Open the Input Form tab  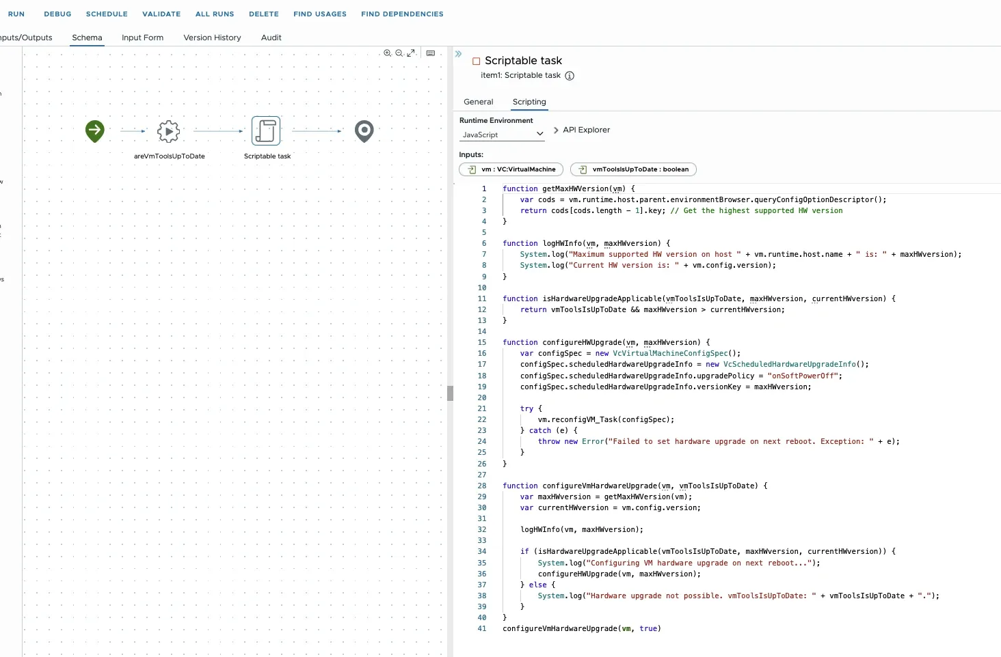pos(142,38)
